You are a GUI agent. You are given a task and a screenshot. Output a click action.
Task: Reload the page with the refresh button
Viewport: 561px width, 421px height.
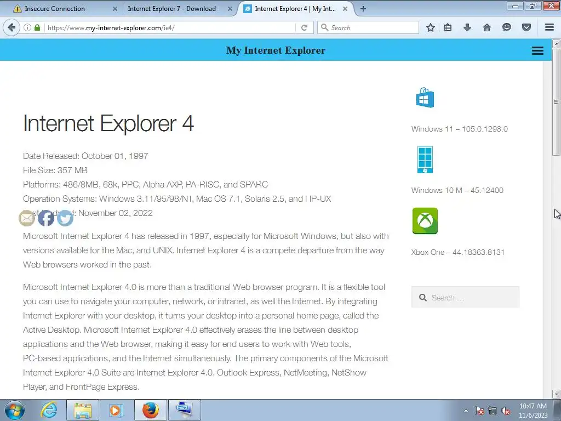[304, 27]
